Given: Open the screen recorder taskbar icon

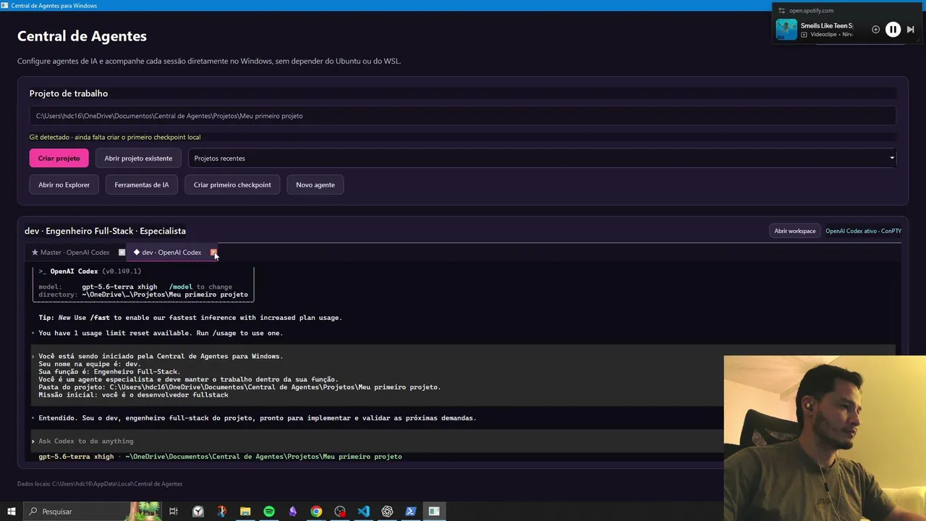Looking at the screenshot, I should point(340,512).
